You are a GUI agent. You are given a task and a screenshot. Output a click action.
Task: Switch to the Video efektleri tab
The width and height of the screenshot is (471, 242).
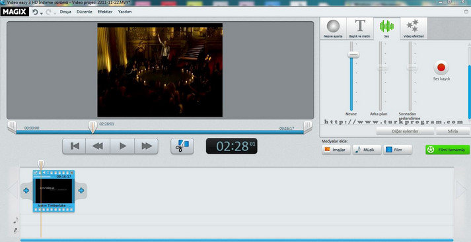coord(414,28)
